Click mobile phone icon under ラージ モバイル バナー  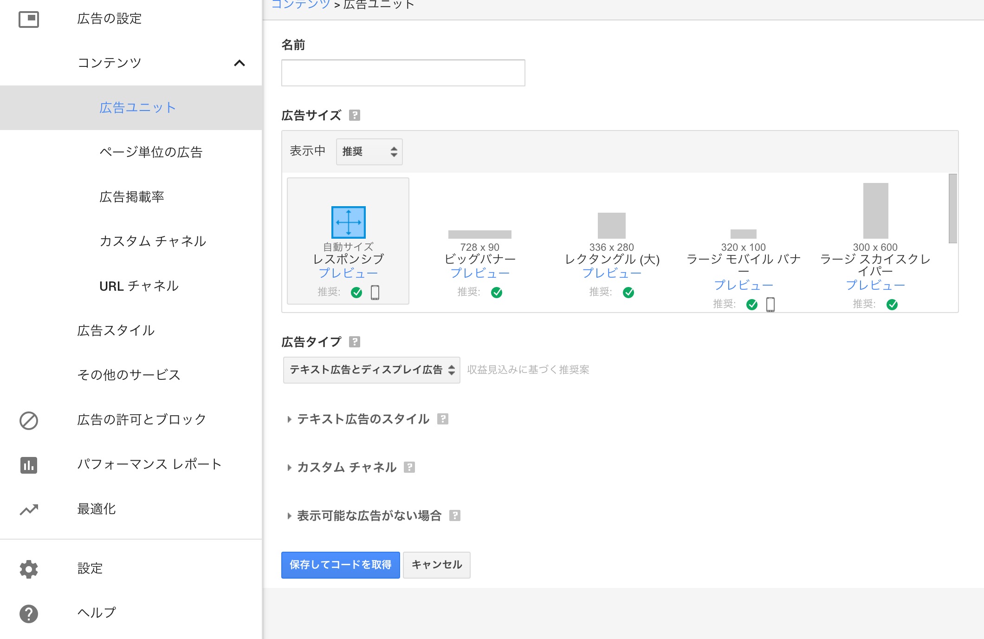770,304
